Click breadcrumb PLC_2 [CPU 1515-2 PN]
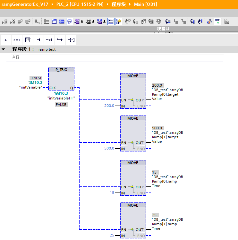The image size is (238, 240). tap(80, 4)
